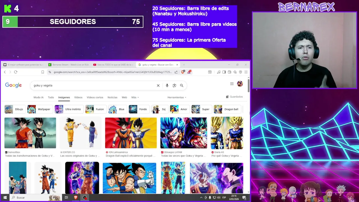Filter images by Amor chip

(180, 109)
